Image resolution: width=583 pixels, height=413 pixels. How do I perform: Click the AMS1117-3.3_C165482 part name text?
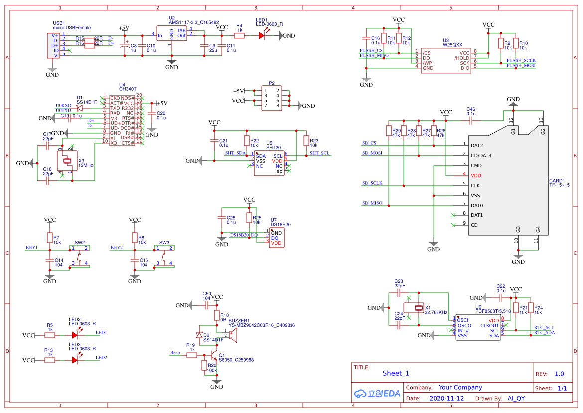pos(194,23)
